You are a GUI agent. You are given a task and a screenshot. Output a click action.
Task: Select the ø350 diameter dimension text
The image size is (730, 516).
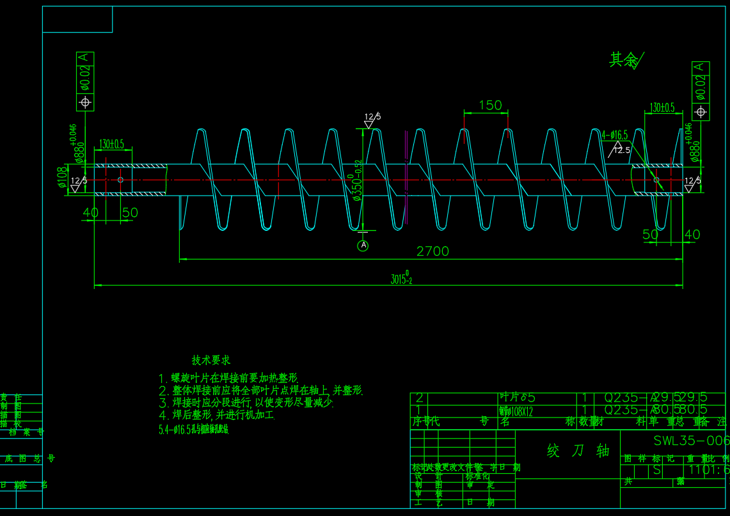coord(358,181)
